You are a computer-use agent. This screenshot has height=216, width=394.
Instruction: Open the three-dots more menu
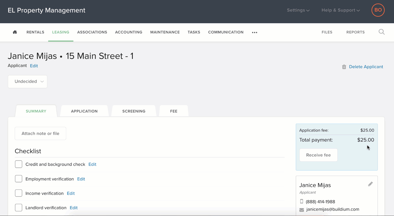(254, 32)
